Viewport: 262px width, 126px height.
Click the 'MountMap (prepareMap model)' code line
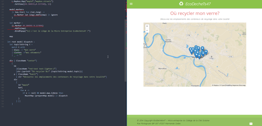[x=46, y=96]
